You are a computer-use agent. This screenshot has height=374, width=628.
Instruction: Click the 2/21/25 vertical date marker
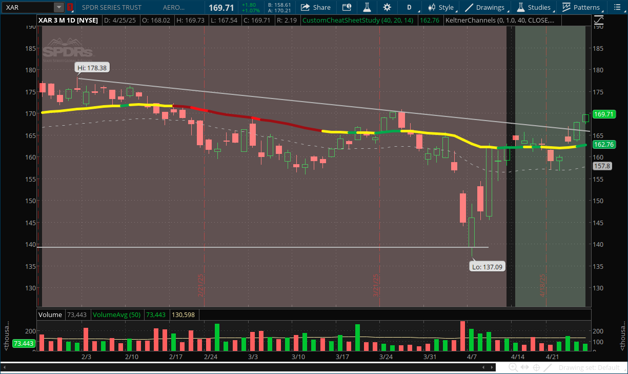click(x=201, y=285)
